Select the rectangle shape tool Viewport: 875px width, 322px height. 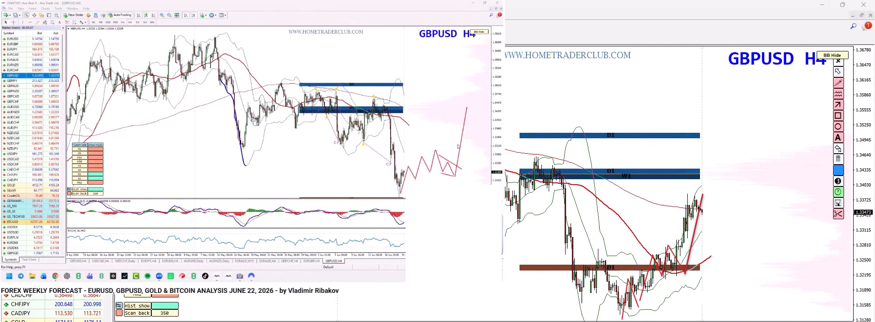(x=838, y=116)
